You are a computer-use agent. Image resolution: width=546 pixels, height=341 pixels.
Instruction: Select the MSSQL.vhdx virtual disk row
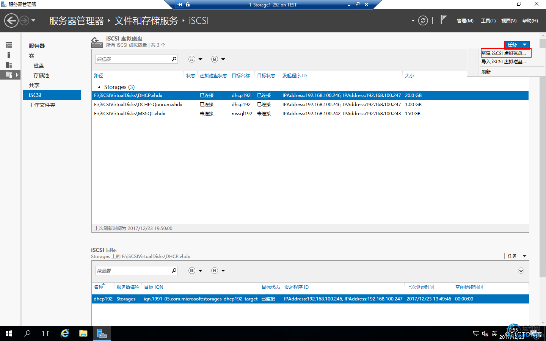click(310, 114)
